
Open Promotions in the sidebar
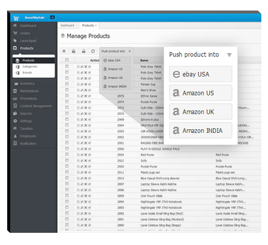coord(28,99)
